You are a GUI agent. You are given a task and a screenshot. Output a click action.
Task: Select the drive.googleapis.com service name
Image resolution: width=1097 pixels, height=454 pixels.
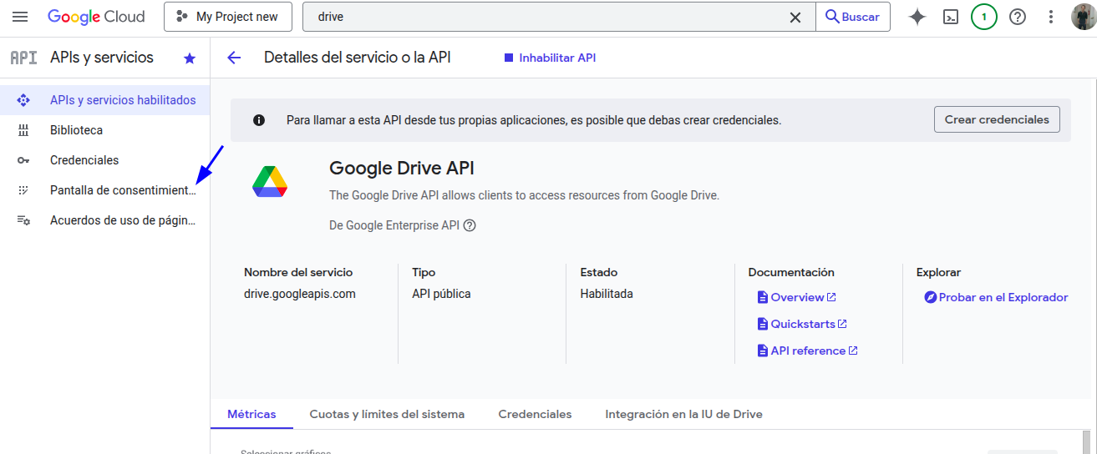pyautogui.click(x=300, y=294)
